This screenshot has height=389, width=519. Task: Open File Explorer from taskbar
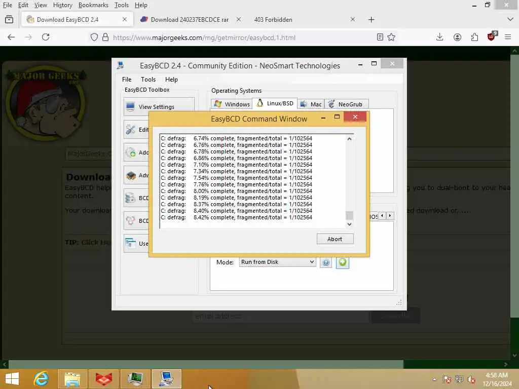(72, 379)
